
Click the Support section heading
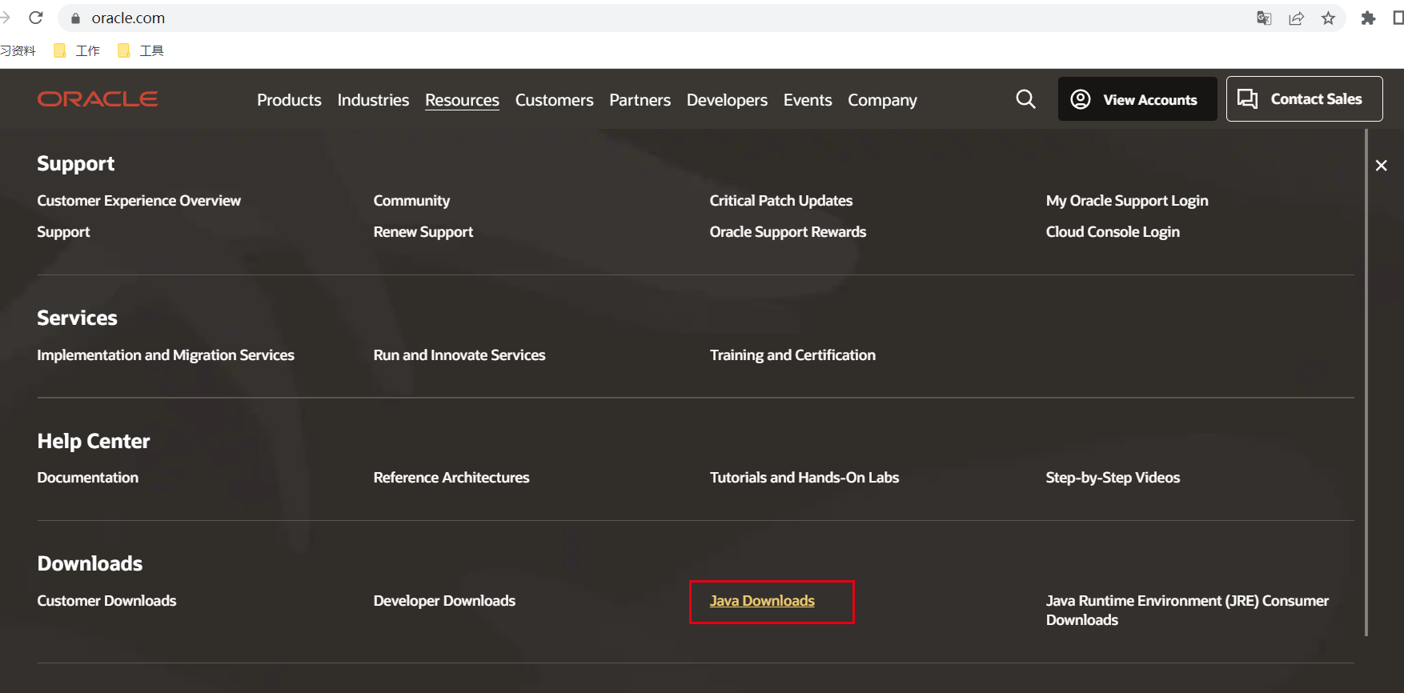pyautogui.click(x=75, y=164)
